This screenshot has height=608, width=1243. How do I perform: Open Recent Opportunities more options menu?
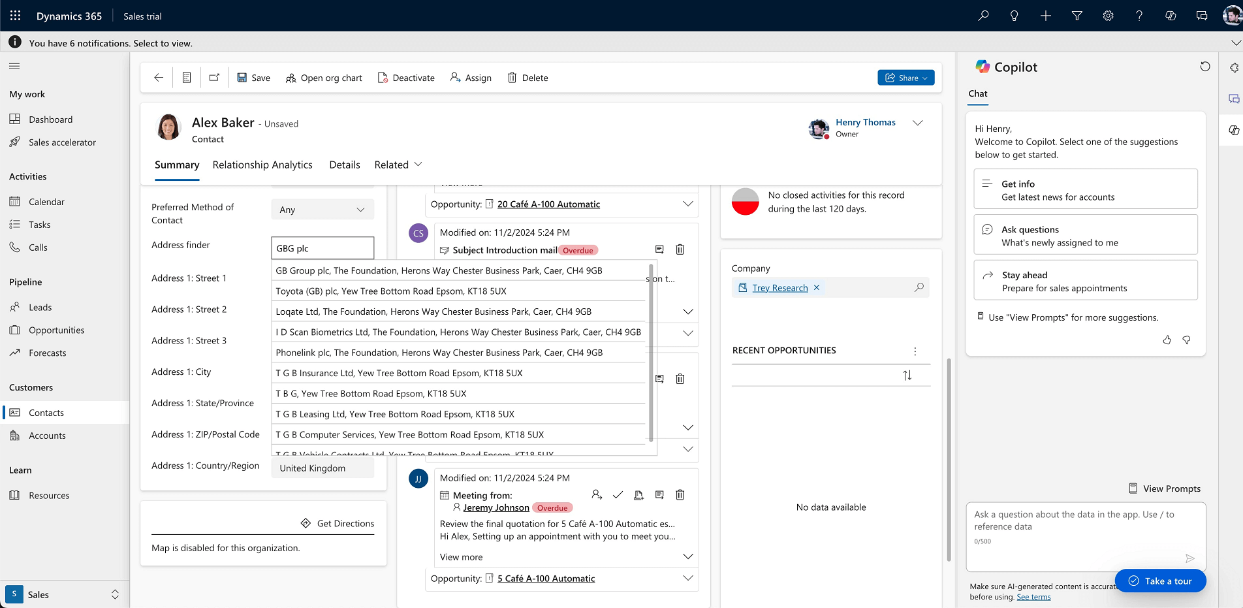pos(915,351)
